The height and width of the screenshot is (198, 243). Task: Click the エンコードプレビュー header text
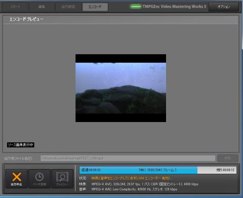click(x=26, y=19)
